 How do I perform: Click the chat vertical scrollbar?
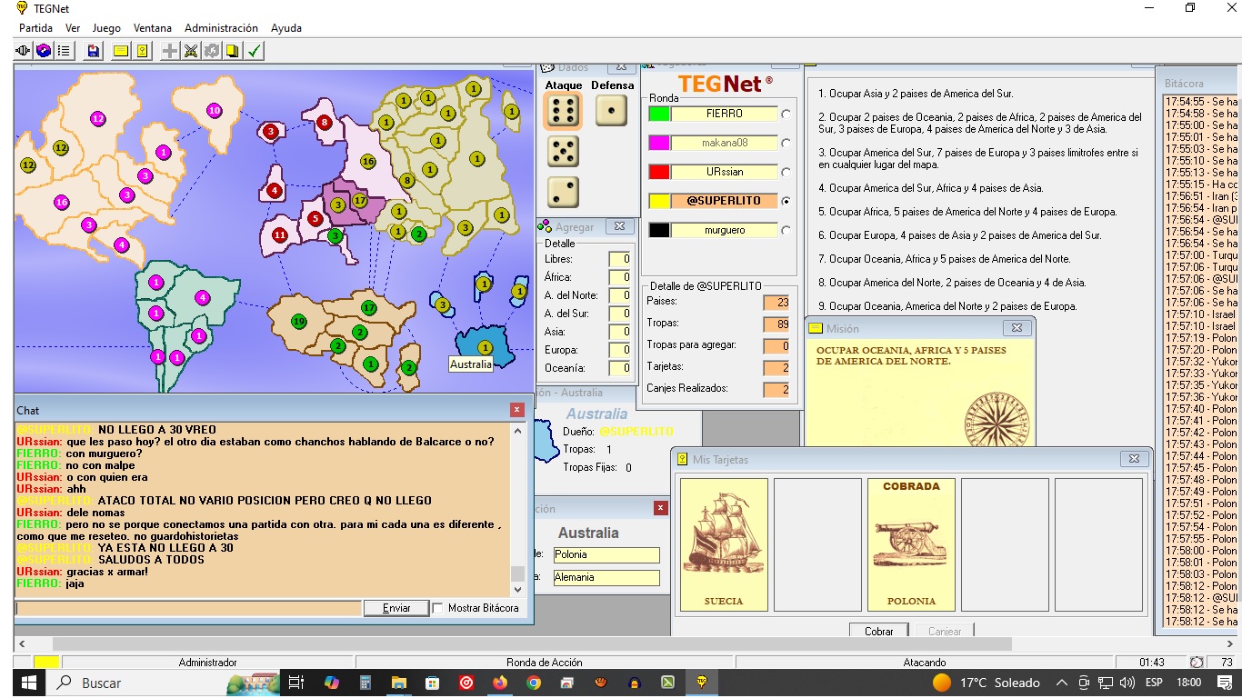tap(518, 509)
